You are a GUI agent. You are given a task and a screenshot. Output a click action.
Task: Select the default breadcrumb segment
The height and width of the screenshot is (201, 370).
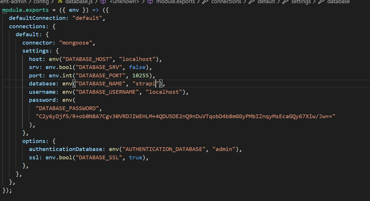(266, 2)
